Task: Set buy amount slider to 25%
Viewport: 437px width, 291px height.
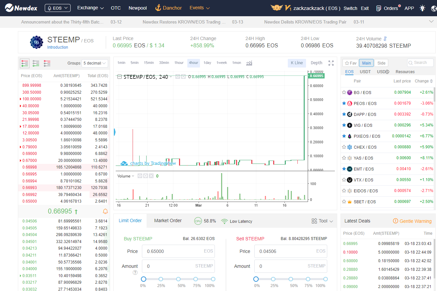Action: [x=161, y=279]
